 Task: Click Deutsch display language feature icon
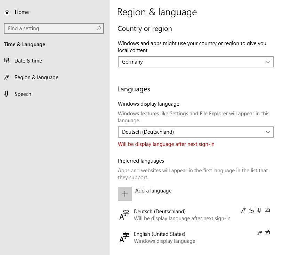tap(243, 210)
